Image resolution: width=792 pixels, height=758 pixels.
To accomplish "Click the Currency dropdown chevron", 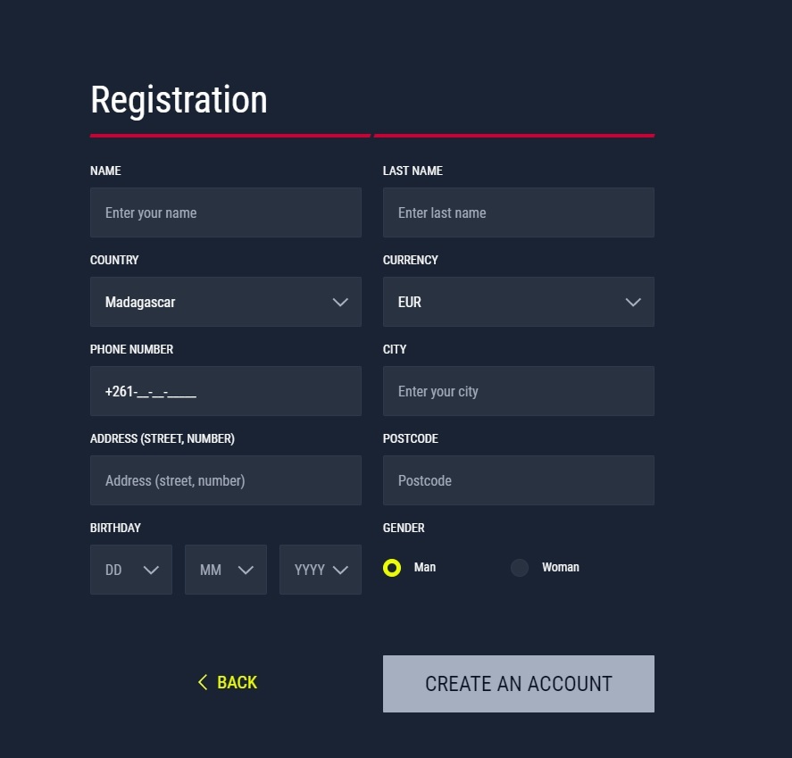I will (x=633, y=302).
